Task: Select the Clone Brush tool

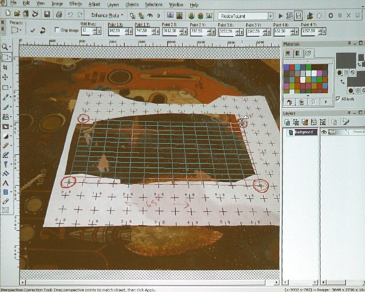Action: (x=5, y=117)
